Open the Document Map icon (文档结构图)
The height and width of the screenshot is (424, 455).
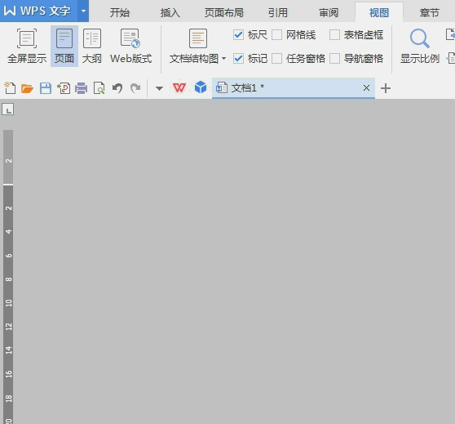point(198,38)
